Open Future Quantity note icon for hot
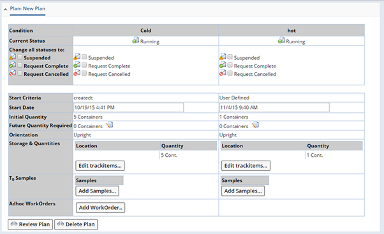 point(255,125)
